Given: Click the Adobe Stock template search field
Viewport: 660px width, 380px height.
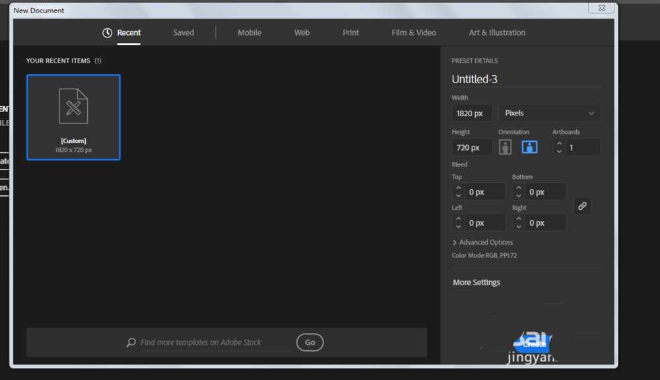Looking at the screenshot, I should click(214, 342).
